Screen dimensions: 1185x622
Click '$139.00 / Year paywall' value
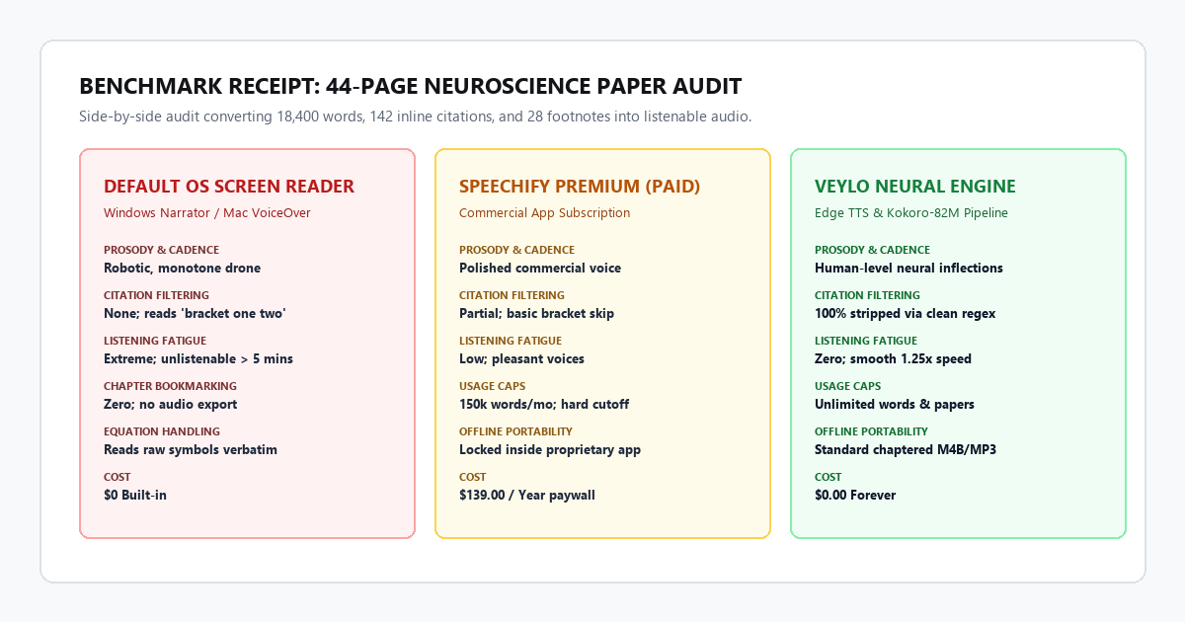point(527,495)
